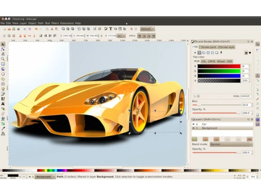
Task: Open the px units dropdown
Action: pyautogui.click(x=121, y=36)
